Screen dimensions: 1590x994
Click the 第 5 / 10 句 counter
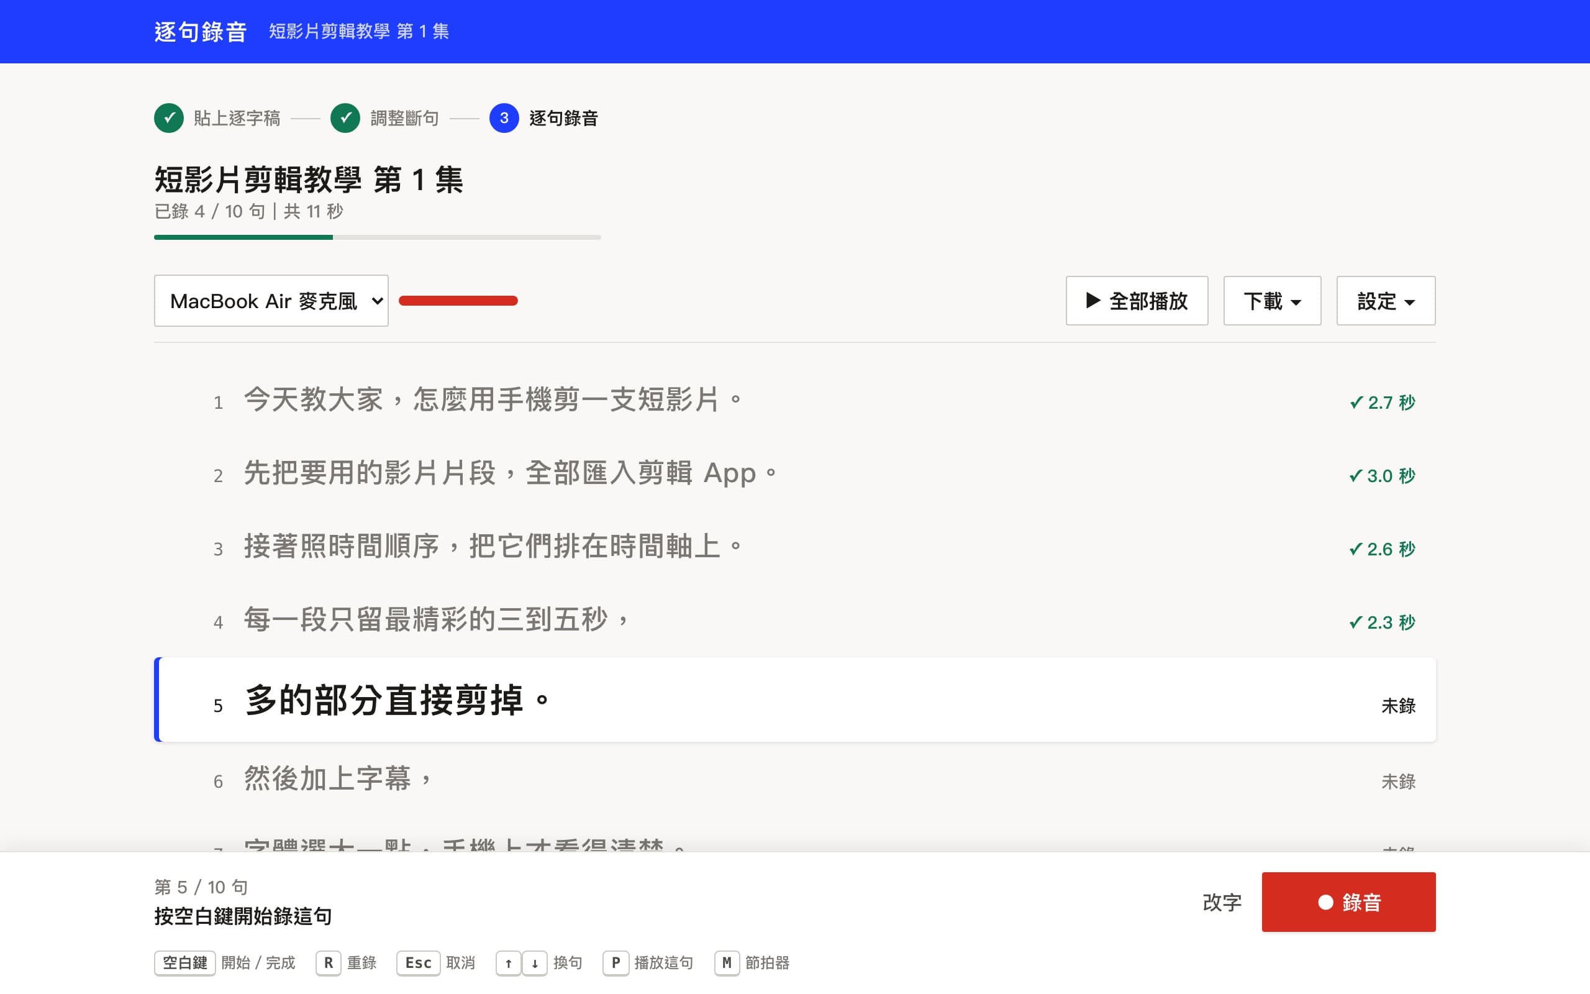click(201, 888)
